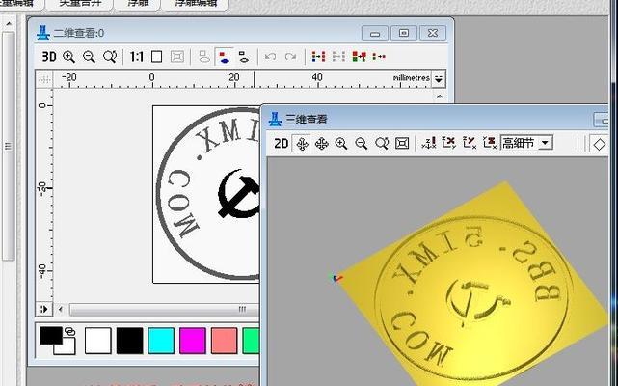Click the diamond icon in 3D view toolbar
The image size is (618, 386).
pyautogui.click(x=599, y=145)
